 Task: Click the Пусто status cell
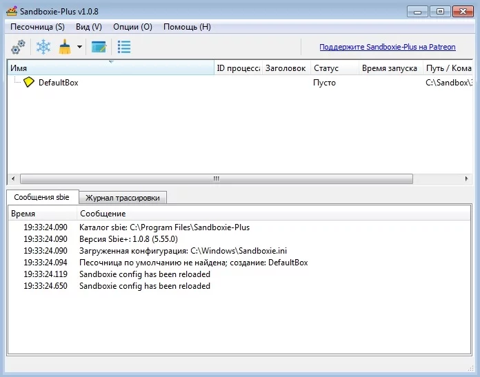point(325,83)
